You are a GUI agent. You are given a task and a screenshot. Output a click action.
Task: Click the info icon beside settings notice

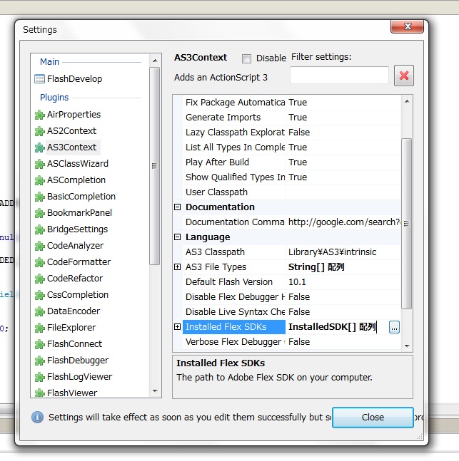[x=37, y=417]
